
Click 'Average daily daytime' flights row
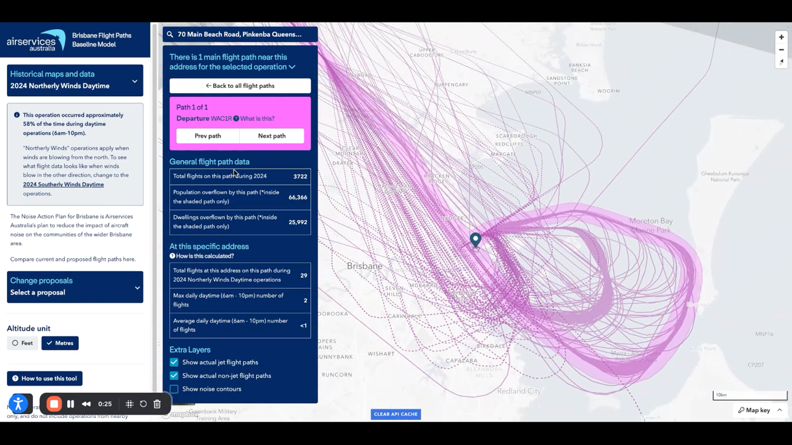240,326
